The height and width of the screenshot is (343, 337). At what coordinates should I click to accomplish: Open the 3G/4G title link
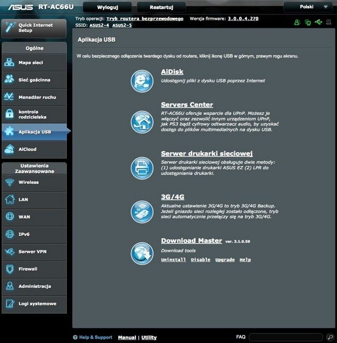[x=172, y=197]
